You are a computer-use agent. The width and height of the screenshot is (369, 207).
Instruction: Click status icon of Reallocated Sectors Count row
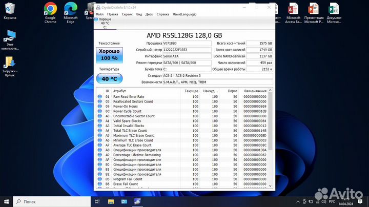[100, 101]
